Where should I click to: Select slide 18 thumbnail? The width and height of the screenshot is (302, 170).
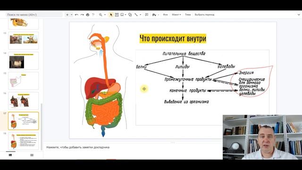24,141
